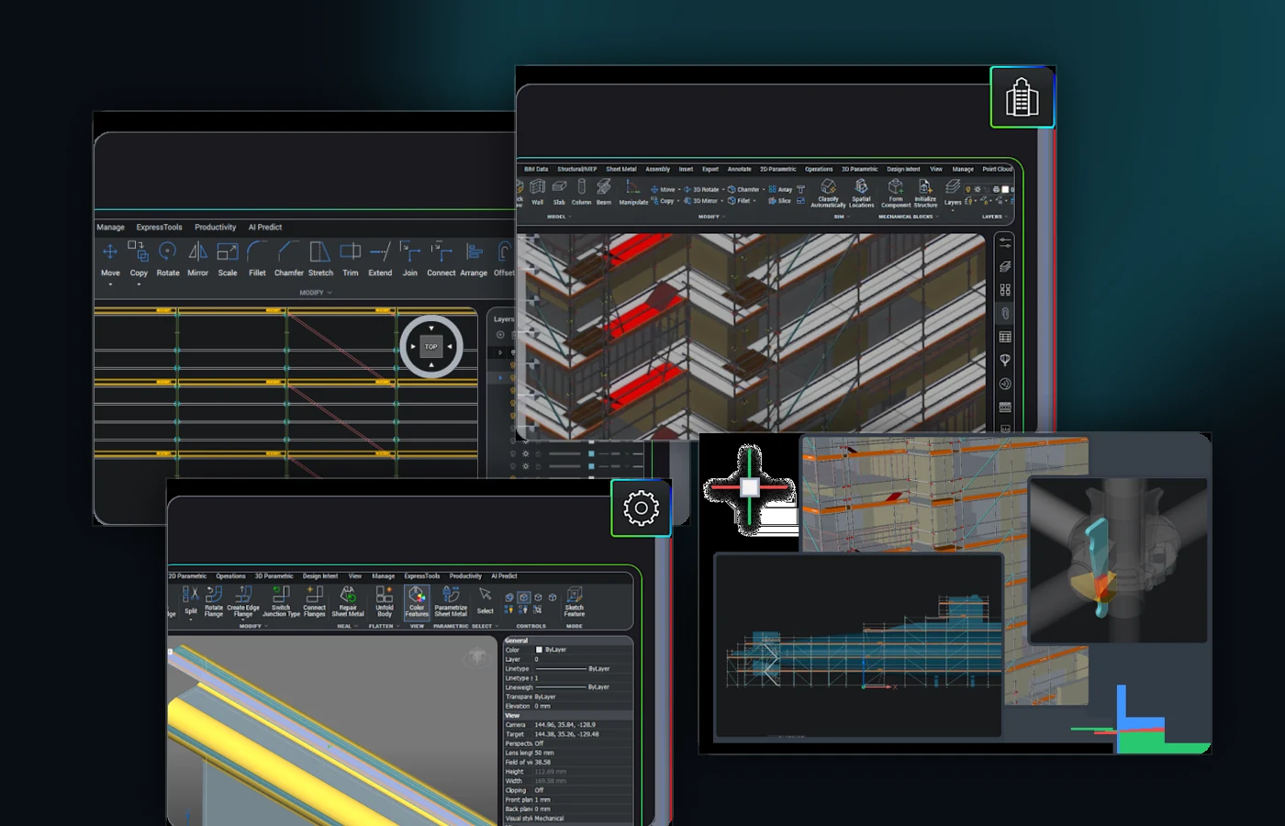This screenshot has width=1285, height=826.
Task: Click the view cube's left side arrow
Action: tap(413, 346)
